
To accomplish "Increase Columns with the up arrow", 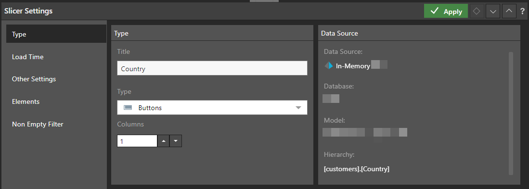I will [x=164, y=141].
